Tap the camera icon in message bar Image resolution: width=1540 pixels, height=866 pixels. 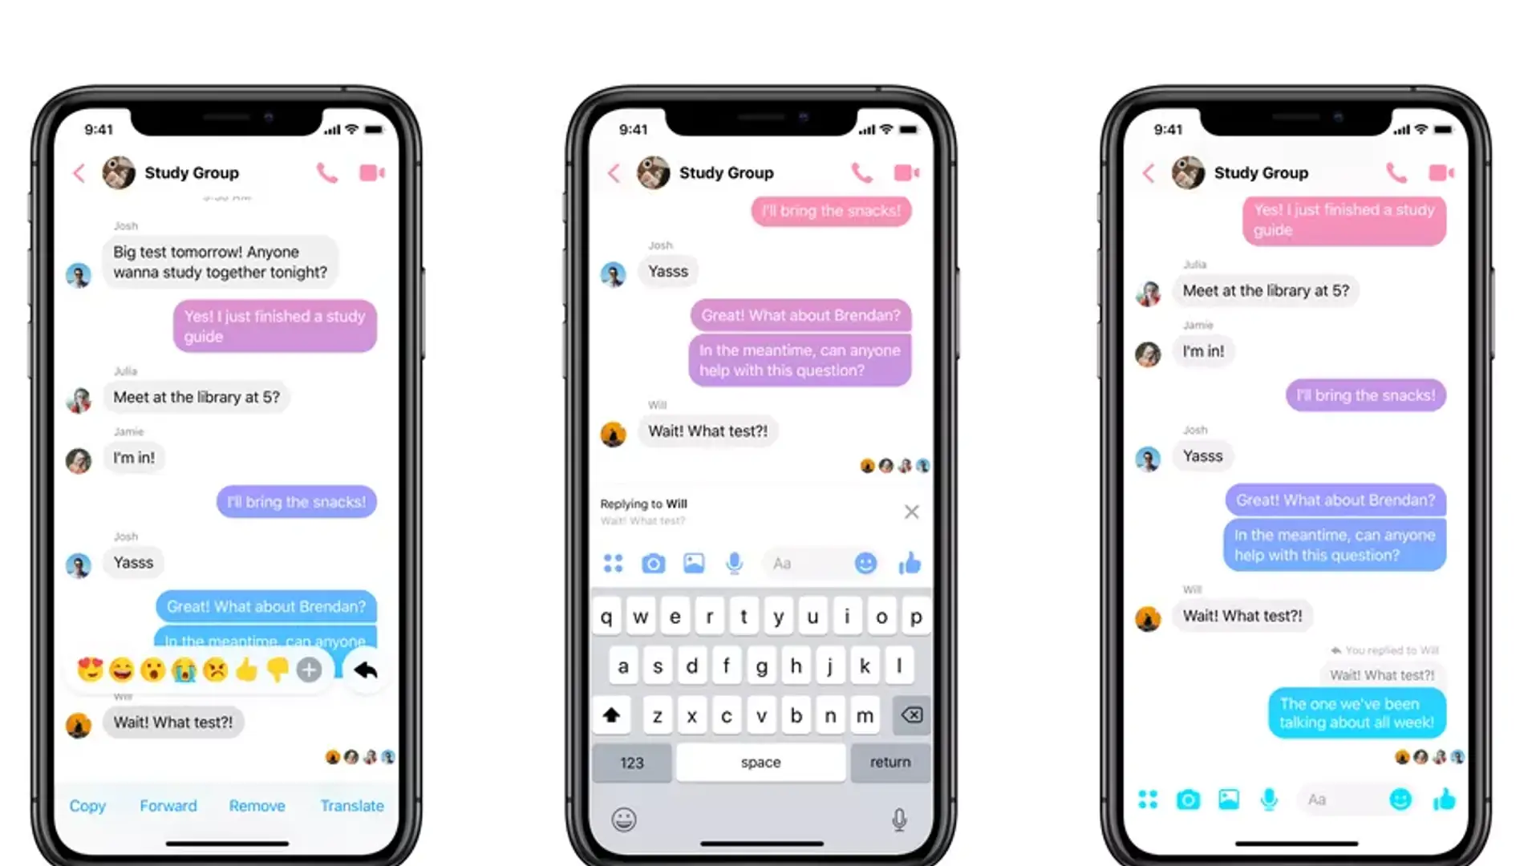click(x=654, y=563)
